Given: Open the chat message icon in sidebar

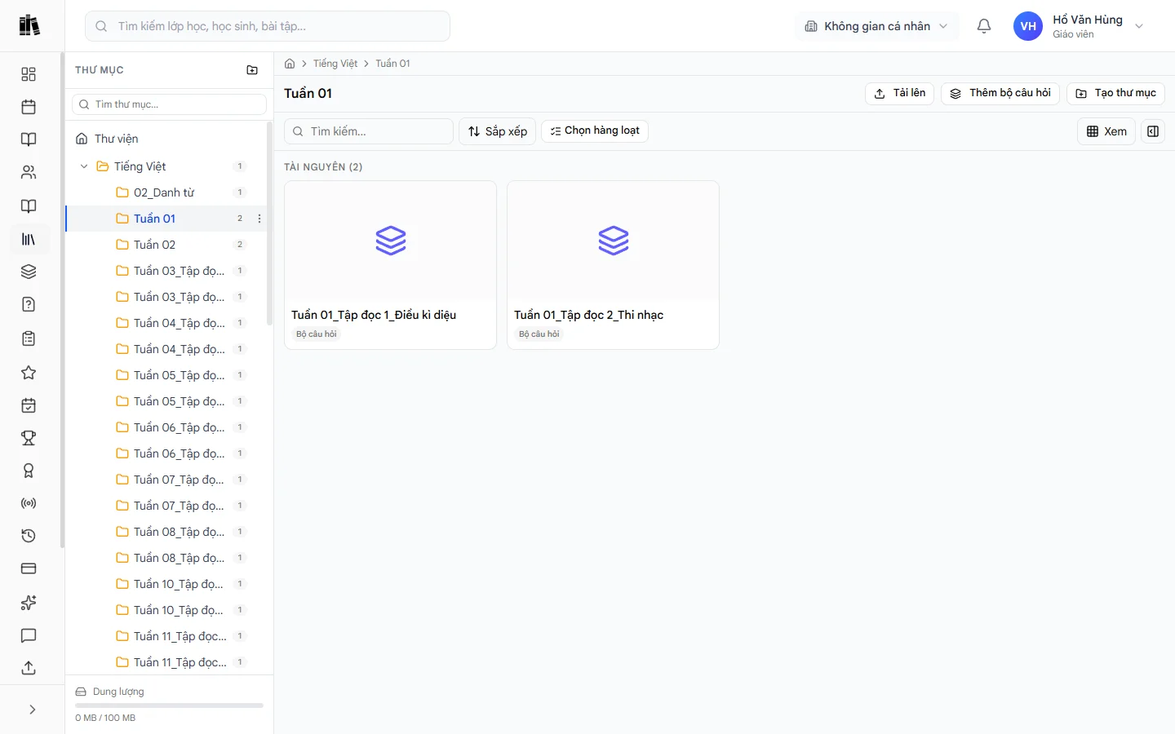Looking at the screenshot, I should pos(29,635).
